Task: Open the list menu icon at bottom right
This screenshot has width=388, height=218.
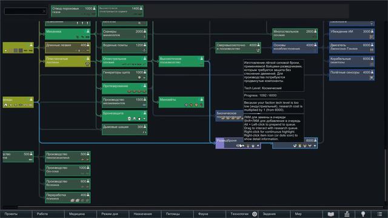Action: pyautogui.click(x=380, y=214)
